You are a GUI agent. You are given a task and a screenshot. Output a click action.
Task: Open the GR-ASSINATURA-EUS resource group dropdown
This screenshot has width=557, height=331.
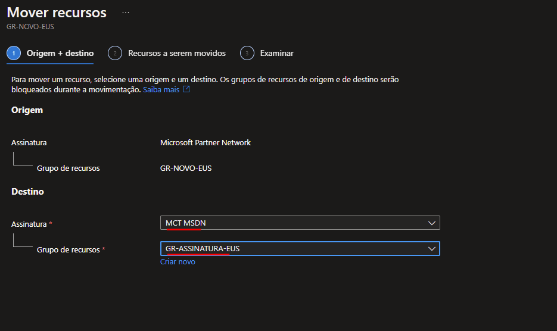[300, 249]
